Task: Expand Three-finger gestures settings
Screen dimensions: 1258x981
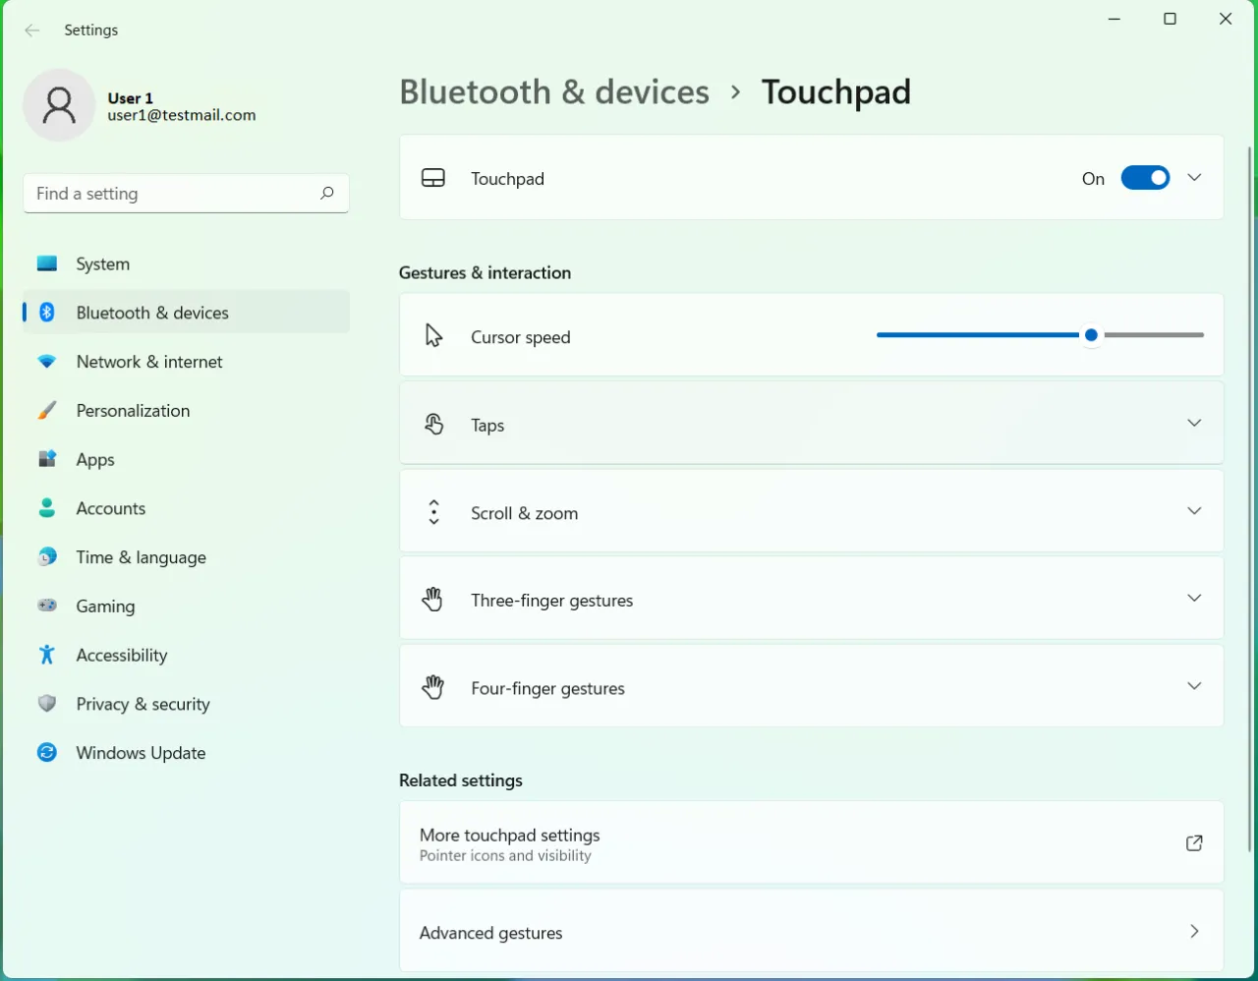Action: click(x=1194, y=598)
